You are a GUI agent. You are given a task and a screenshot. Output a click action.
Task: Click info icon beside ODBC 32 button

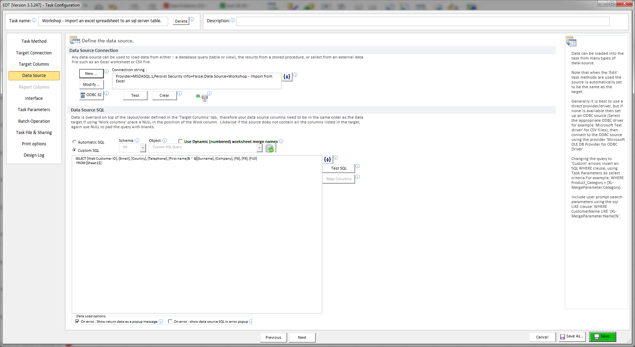point(106,93)
